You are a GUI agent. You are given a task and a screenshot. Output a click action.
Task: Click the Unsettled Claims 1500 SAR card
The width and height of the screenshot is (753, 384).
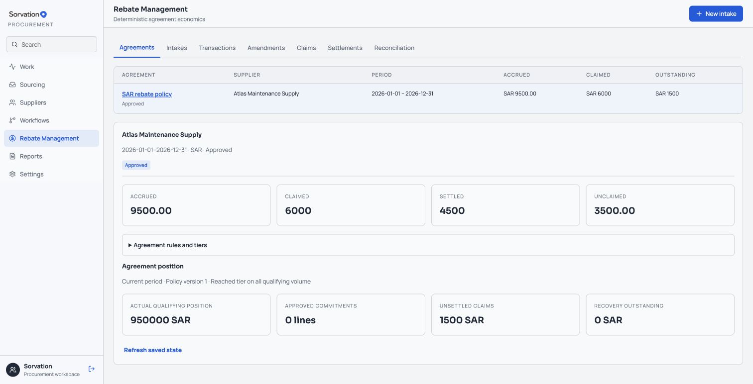(505, 314)
